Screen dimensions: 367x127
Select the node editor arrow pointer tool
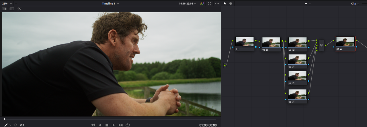pyautogui.click(x=225, y=3)
